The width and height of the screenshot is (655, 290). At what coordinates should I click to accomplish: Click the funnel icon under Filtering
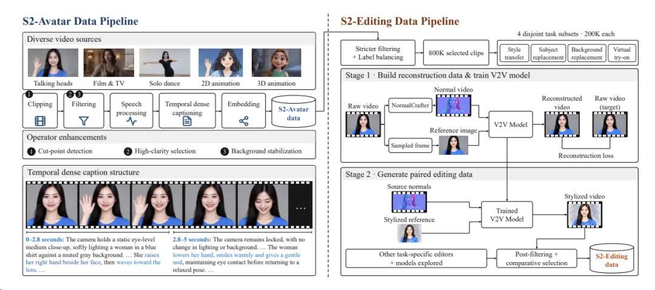point(84,121)
